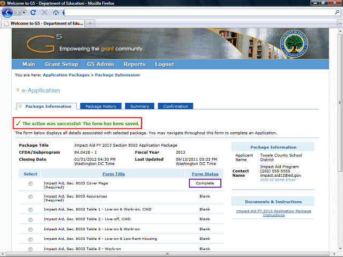Click the browser Back arrow button
This screenshot has width=343, height=257.
pyautogui.click(x=7, y=12)
